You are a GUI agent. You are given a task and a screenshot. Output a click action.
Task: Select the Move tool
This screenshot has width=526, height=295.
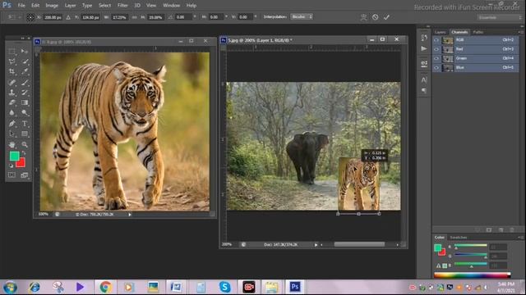coord(25,51)
